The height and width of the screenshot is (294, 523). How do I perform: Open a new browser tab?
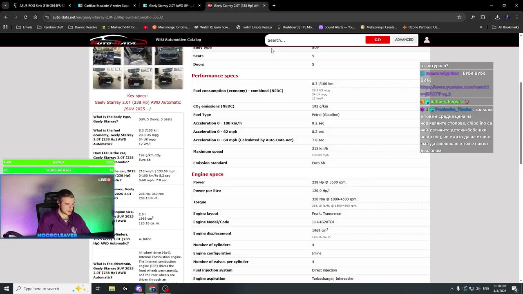coord(274,6)
